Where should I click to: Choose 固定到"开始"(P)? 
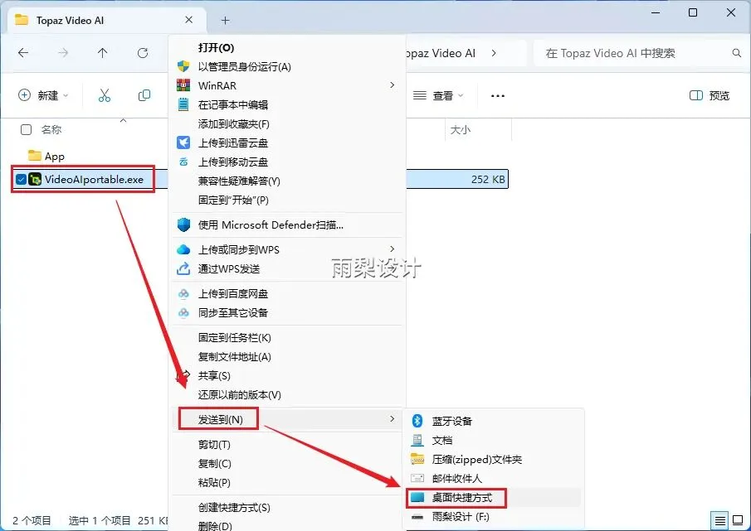(x=287, y=200)
